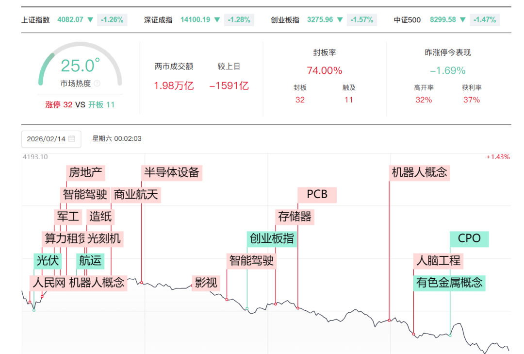Image resolution: width=524 pixels, height=354 pixels.
Task: Click the 开板 11 count
Action: click(101, 104)
